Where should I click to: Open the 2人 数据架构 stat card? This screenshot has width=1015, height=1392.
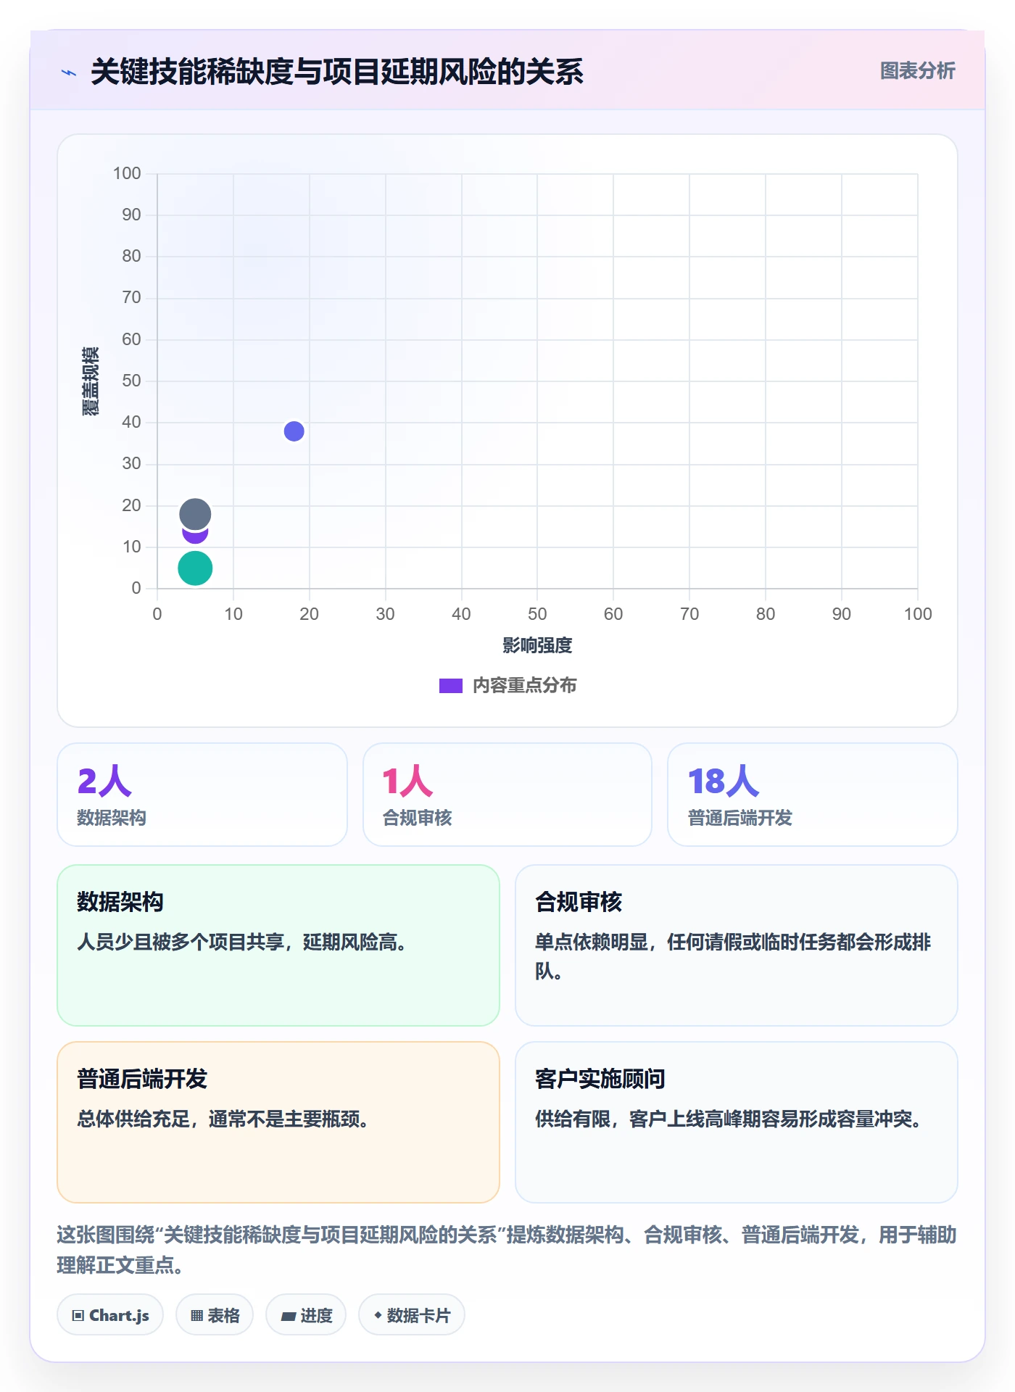(202, 795)
